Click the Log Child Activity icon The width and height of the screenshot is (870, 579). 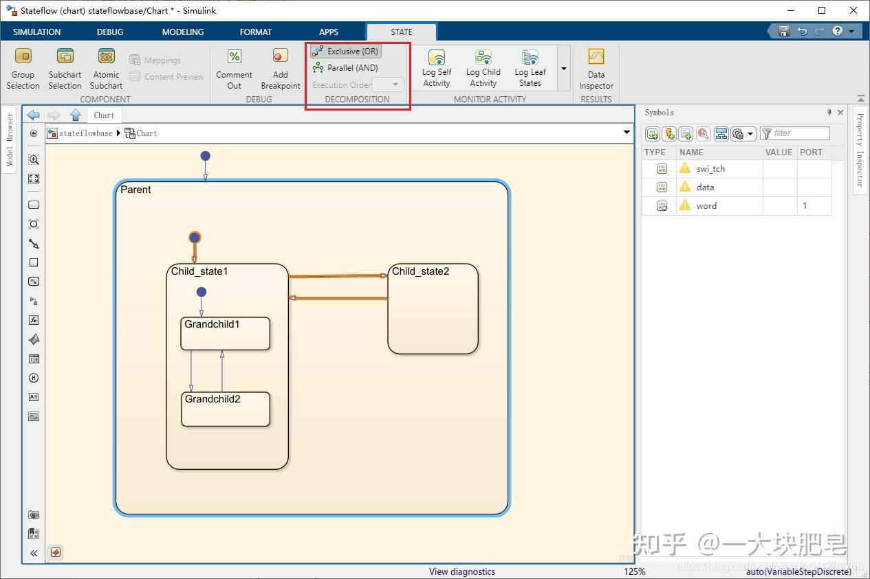(483, 57)
